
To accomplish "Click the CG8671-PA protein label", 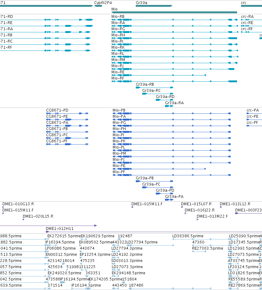I will coord(57,123).
